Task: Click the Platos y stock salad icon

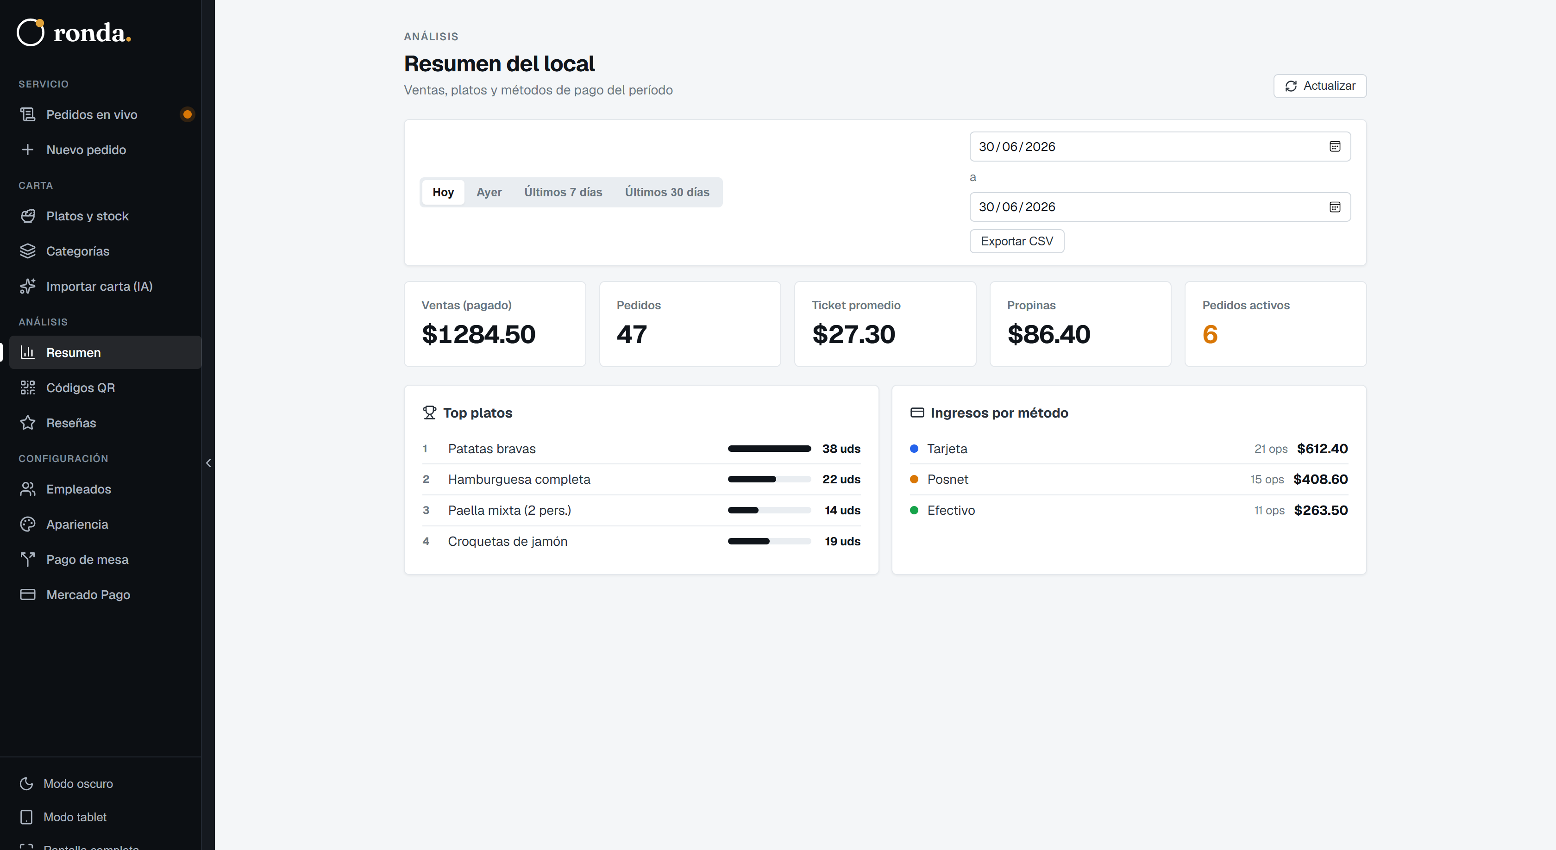Action: (x=28, y=216)
